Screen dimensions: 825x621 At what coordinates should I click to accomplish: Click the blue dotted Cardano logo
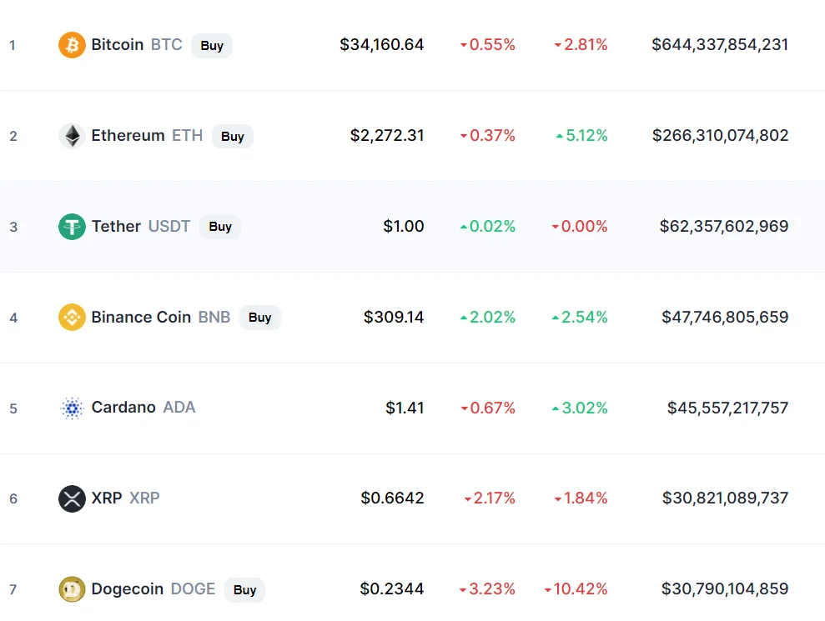pyautogui.click(x=72, y=408)
